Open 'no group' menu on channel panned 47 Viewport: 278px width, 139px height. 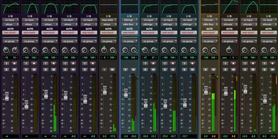(x=150, y=41)
